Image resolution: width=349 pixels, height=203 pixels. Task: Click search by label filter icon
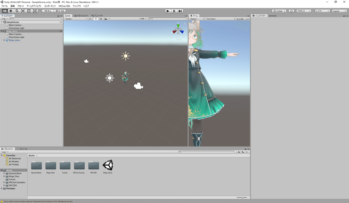click(x=243, y=152)
